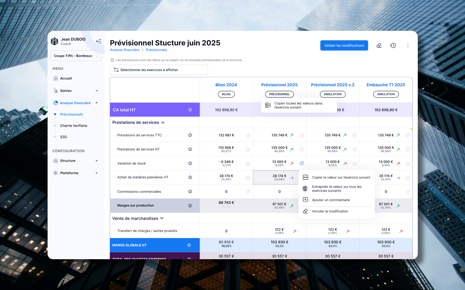Click edit icon for Prévisionnel 2025 v.2 Variation de stock
Viewport: 465px width, 290px height.
pos(355,163)
